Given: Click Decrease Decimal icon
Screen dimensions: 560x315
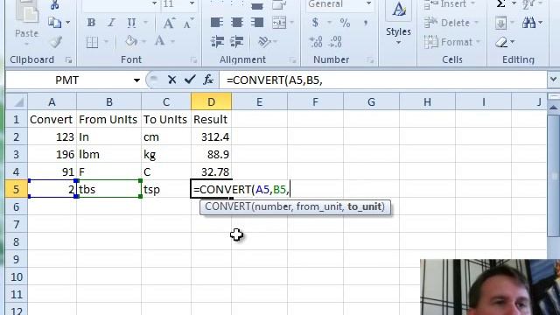Looking at the screenshot, I should [x=335, y=42].
